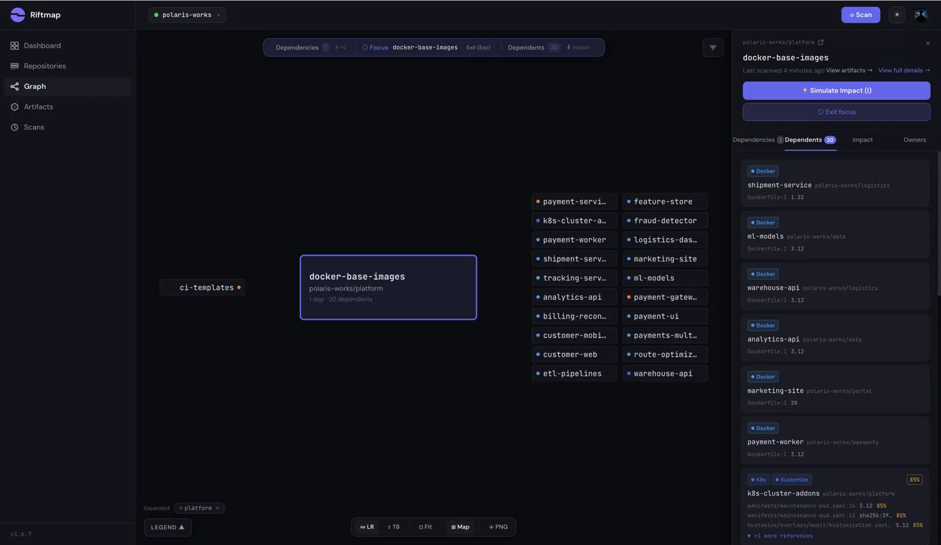This screenshot has width=941, height=545.
Task: Click the Dashboard grid icon
Action: (14, 45)
